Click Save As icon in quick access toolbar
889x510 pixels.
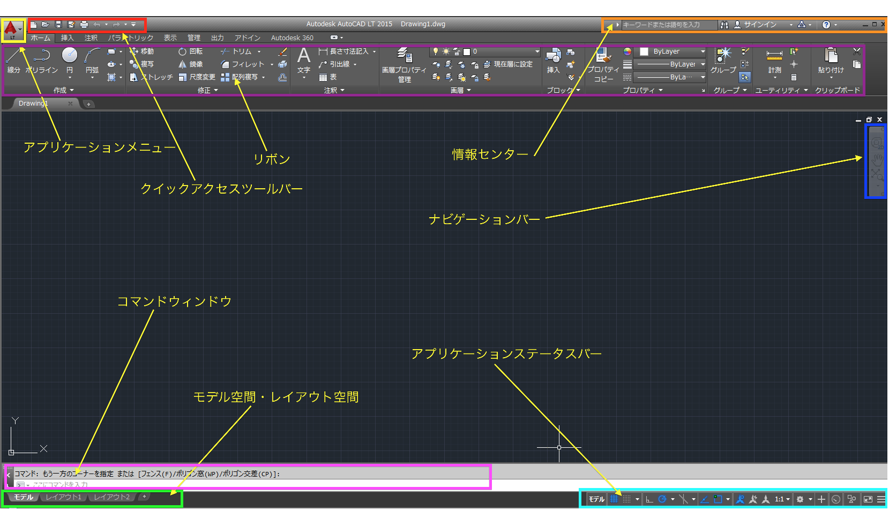[x=71, y=25]
